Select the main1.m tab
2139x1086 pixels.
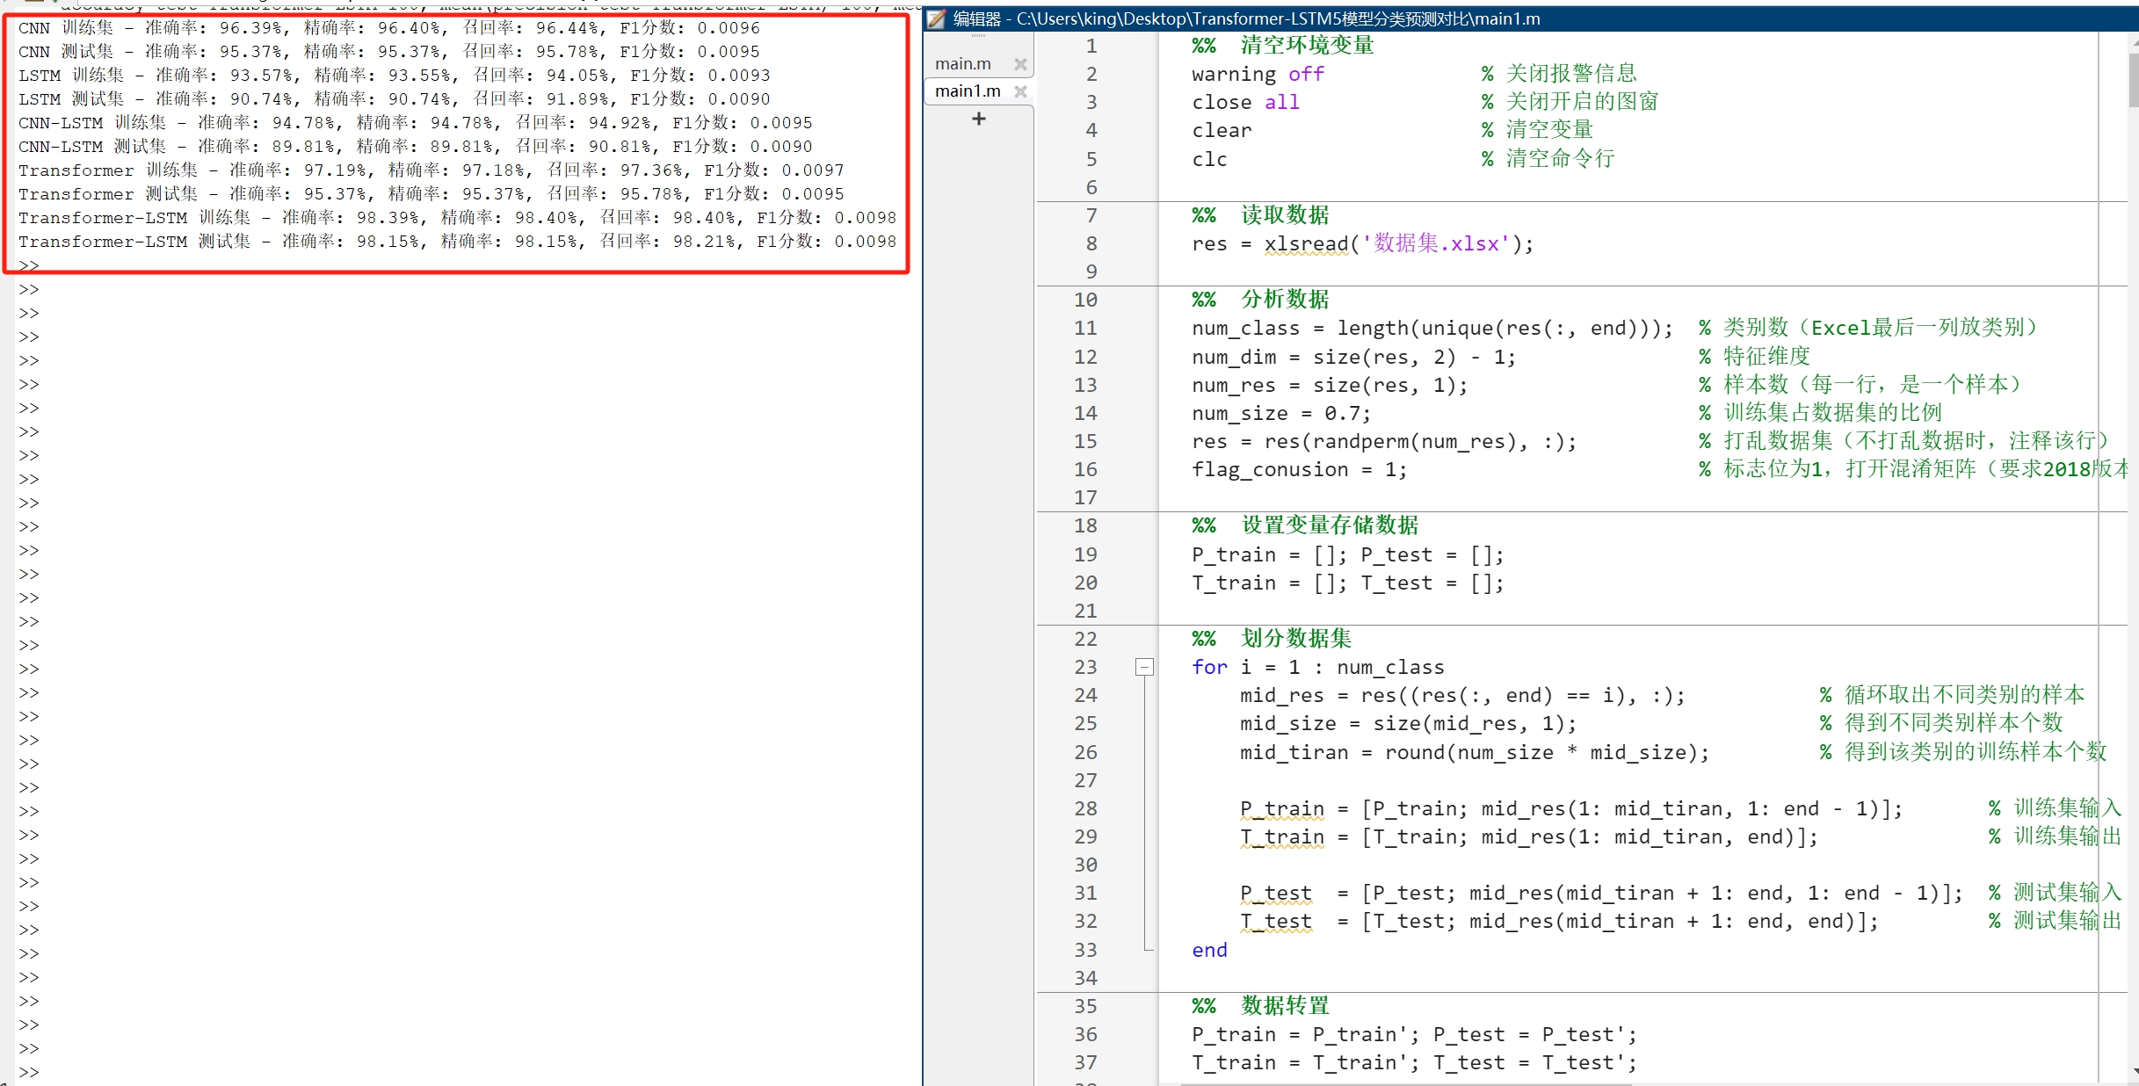[x=967, y=90]
